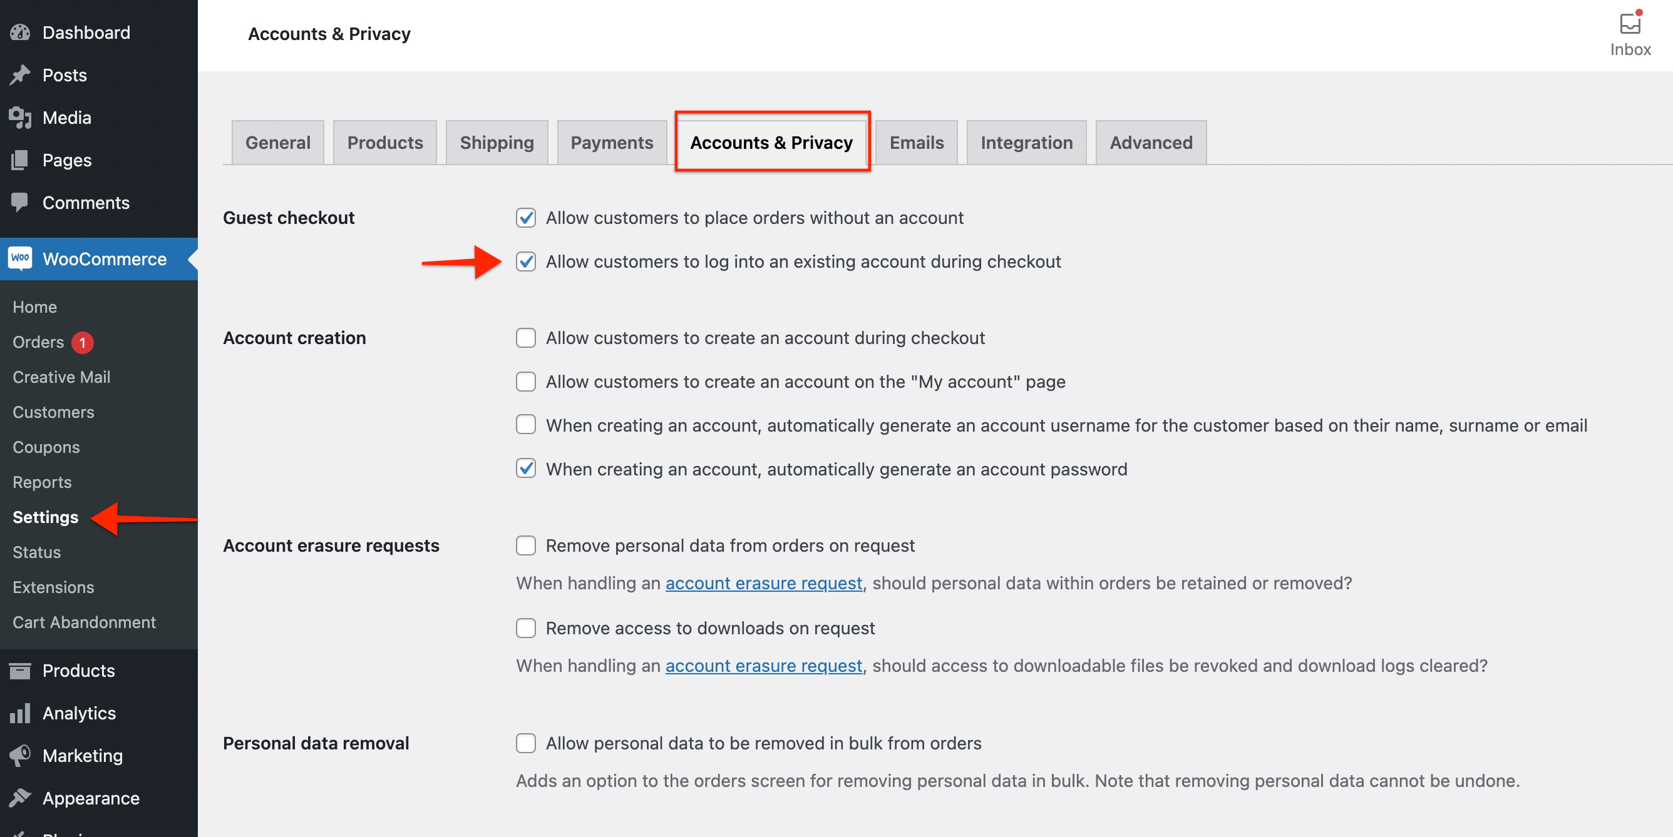Image resolution: width=1673 pixels, height=837 pixels.
Task: Toggle remove personal data from orders on request
Action: 525,544
